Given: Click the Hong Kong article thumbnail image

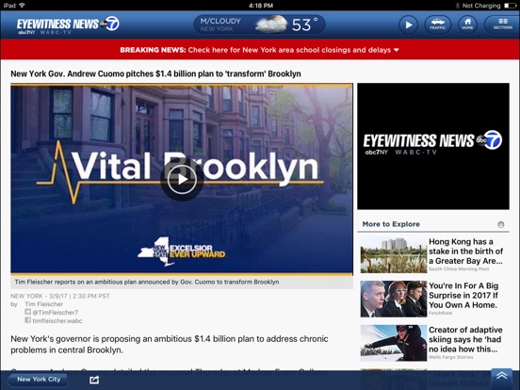Looking at the screenshot, I should click(394, 254).
